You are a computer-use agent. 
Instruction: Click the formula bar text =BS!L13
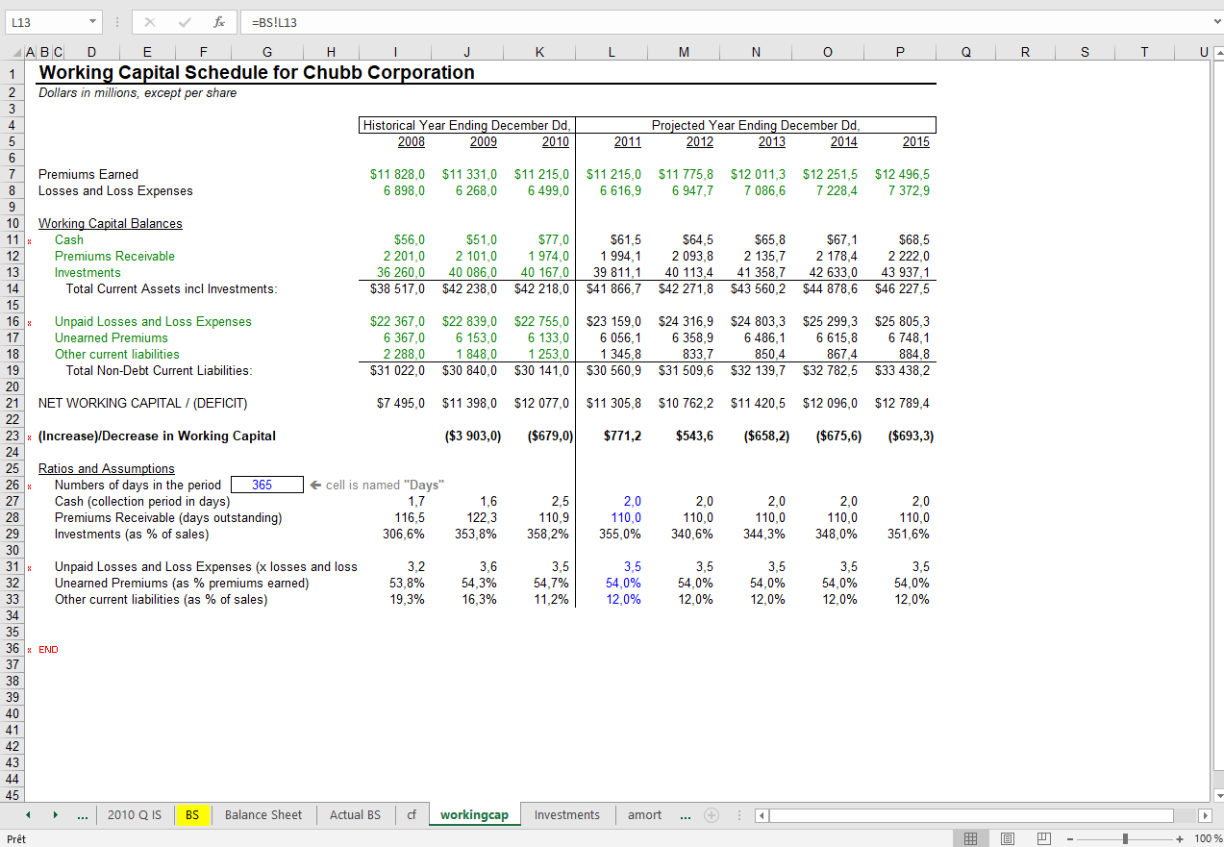[274, 22]
